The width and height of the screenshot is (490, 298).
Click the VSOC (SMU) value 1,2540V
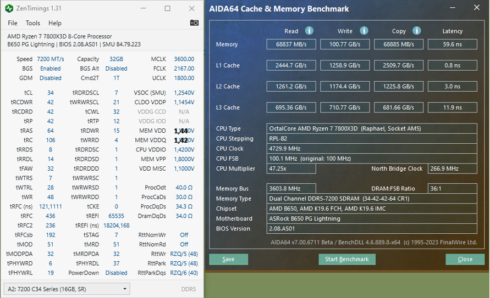click(184, 93)
